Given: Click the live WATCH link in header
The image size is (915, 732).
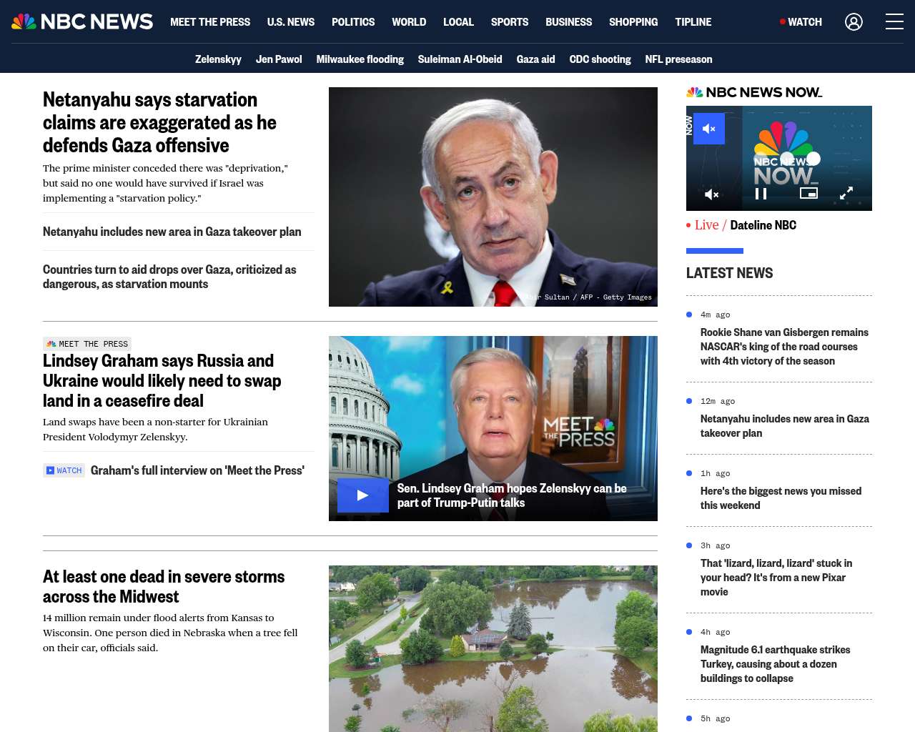Looking at the screenshot, I should (x=801, y=22).
